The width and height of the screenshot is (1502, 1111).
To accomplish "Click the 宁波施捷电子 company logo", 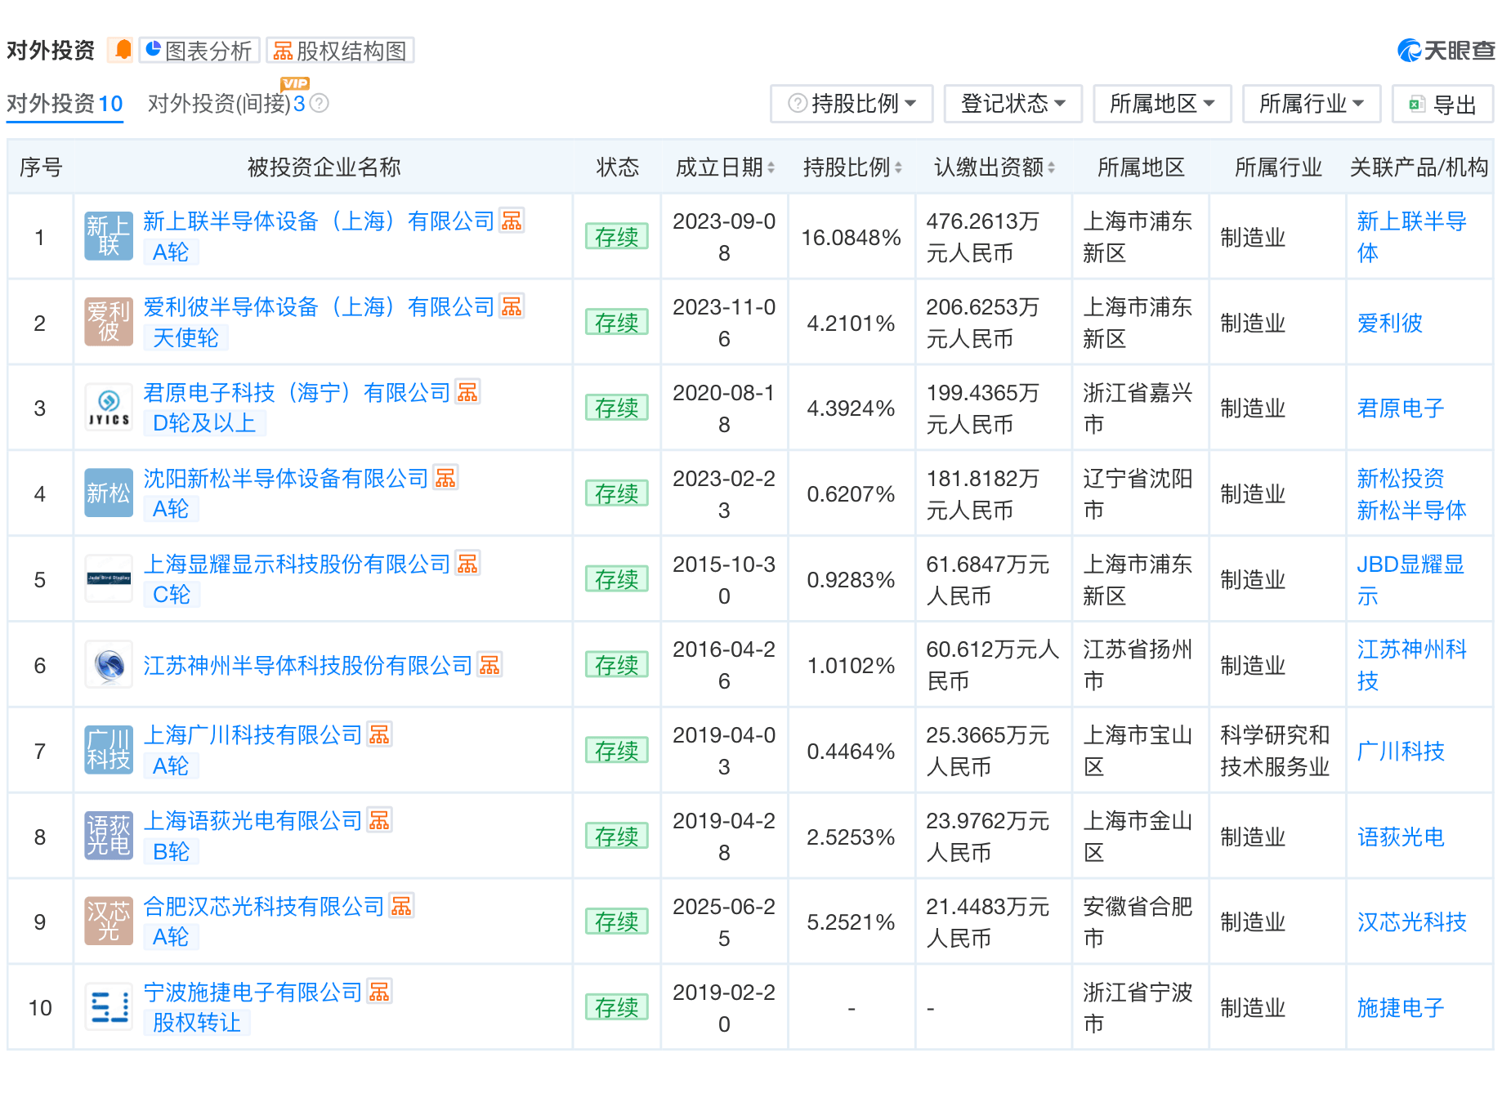I will (109, 1007).
